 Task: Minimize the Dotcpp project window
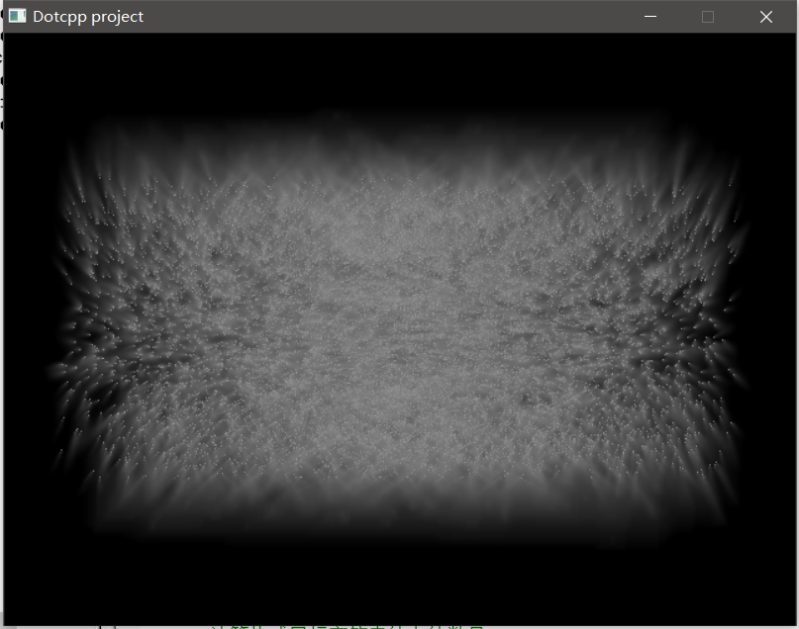(650, 17)
